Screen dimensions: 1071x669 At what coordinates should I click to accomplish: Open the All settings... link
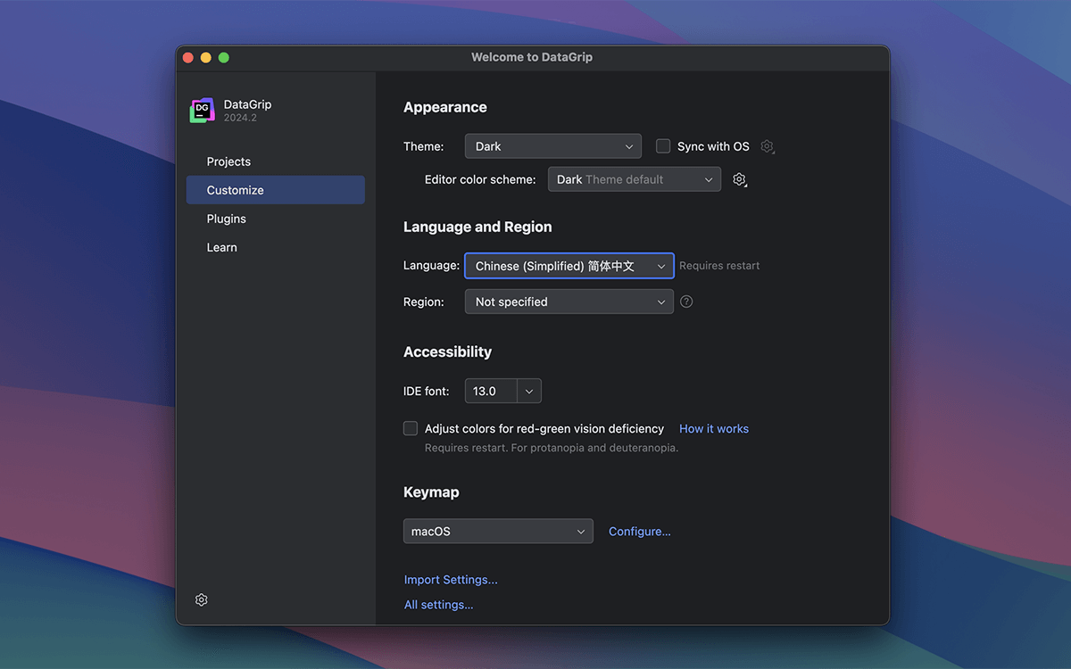pyautogui.click(x=439, y=605)
